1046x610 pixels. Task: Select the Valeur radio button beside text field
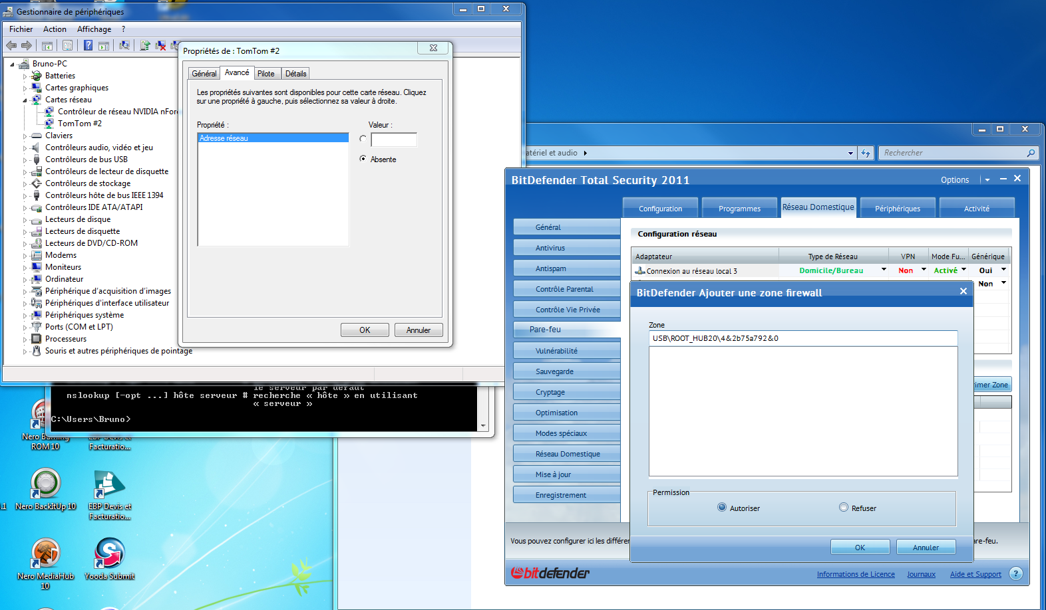coord(363,139)
